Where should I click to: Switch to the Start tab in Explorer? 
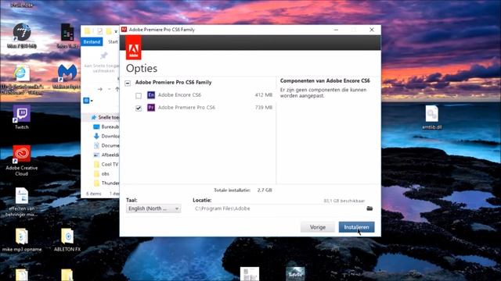[113, 41]
